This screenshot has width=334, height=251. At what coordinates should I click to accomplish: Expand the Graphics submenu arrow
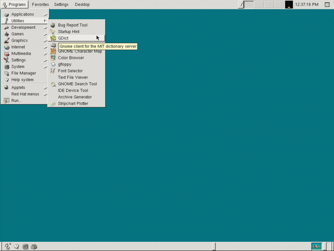click(46, 41)
